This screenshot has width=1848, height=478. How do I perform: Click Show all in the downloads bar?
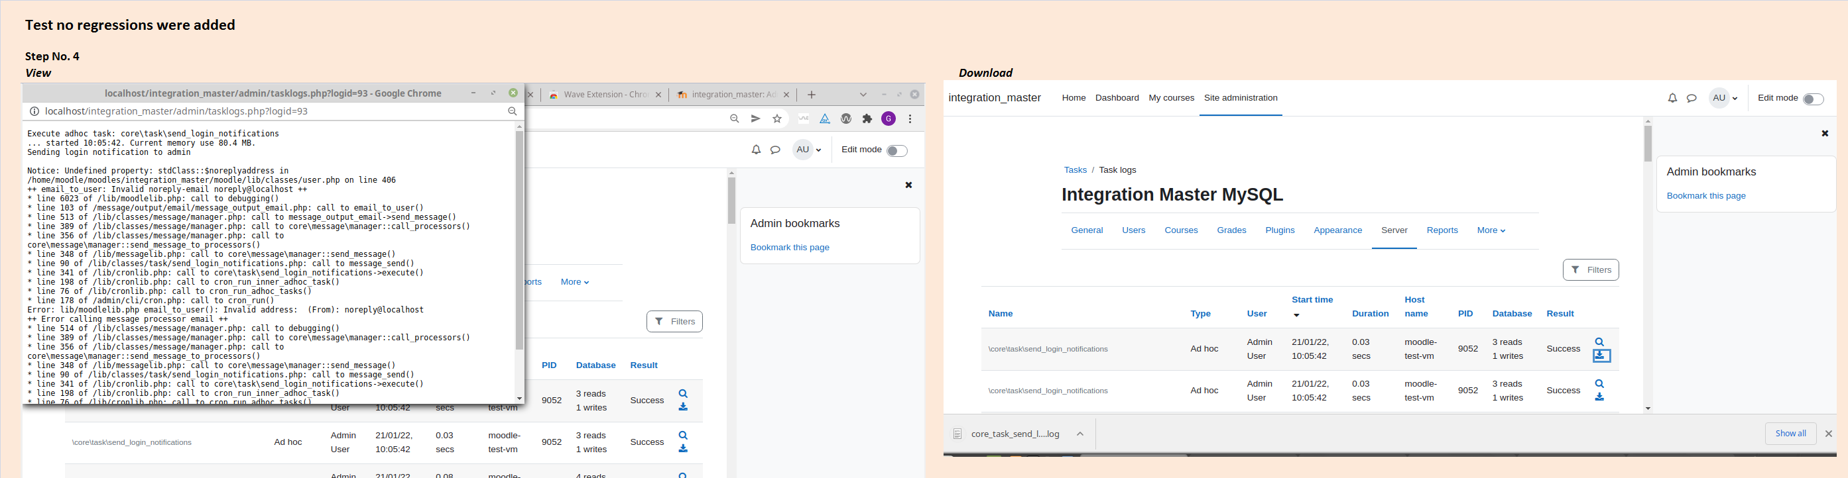tap(1790, 434)
